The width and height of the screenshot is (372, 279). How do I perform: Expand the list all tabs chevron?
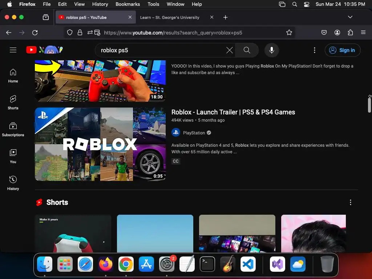pyautogui.click(x=350, y=17)
